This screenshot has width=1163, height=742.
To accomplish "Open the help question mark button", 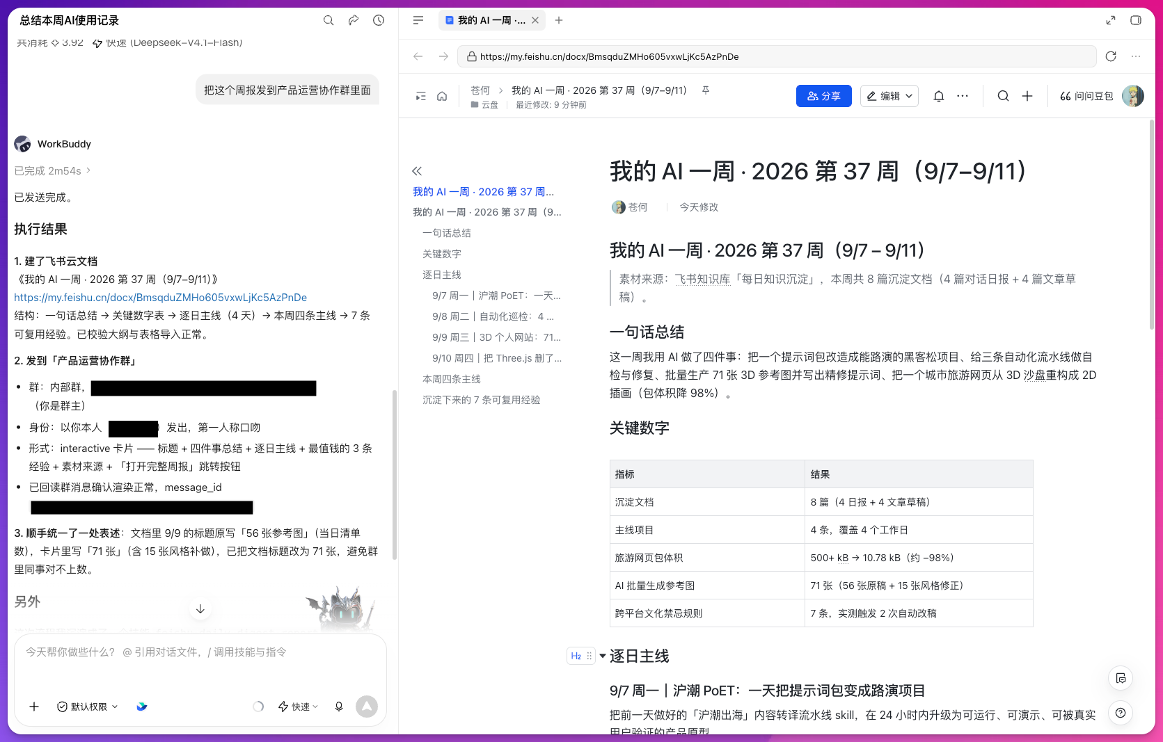I will click(x=1121, y=713).
